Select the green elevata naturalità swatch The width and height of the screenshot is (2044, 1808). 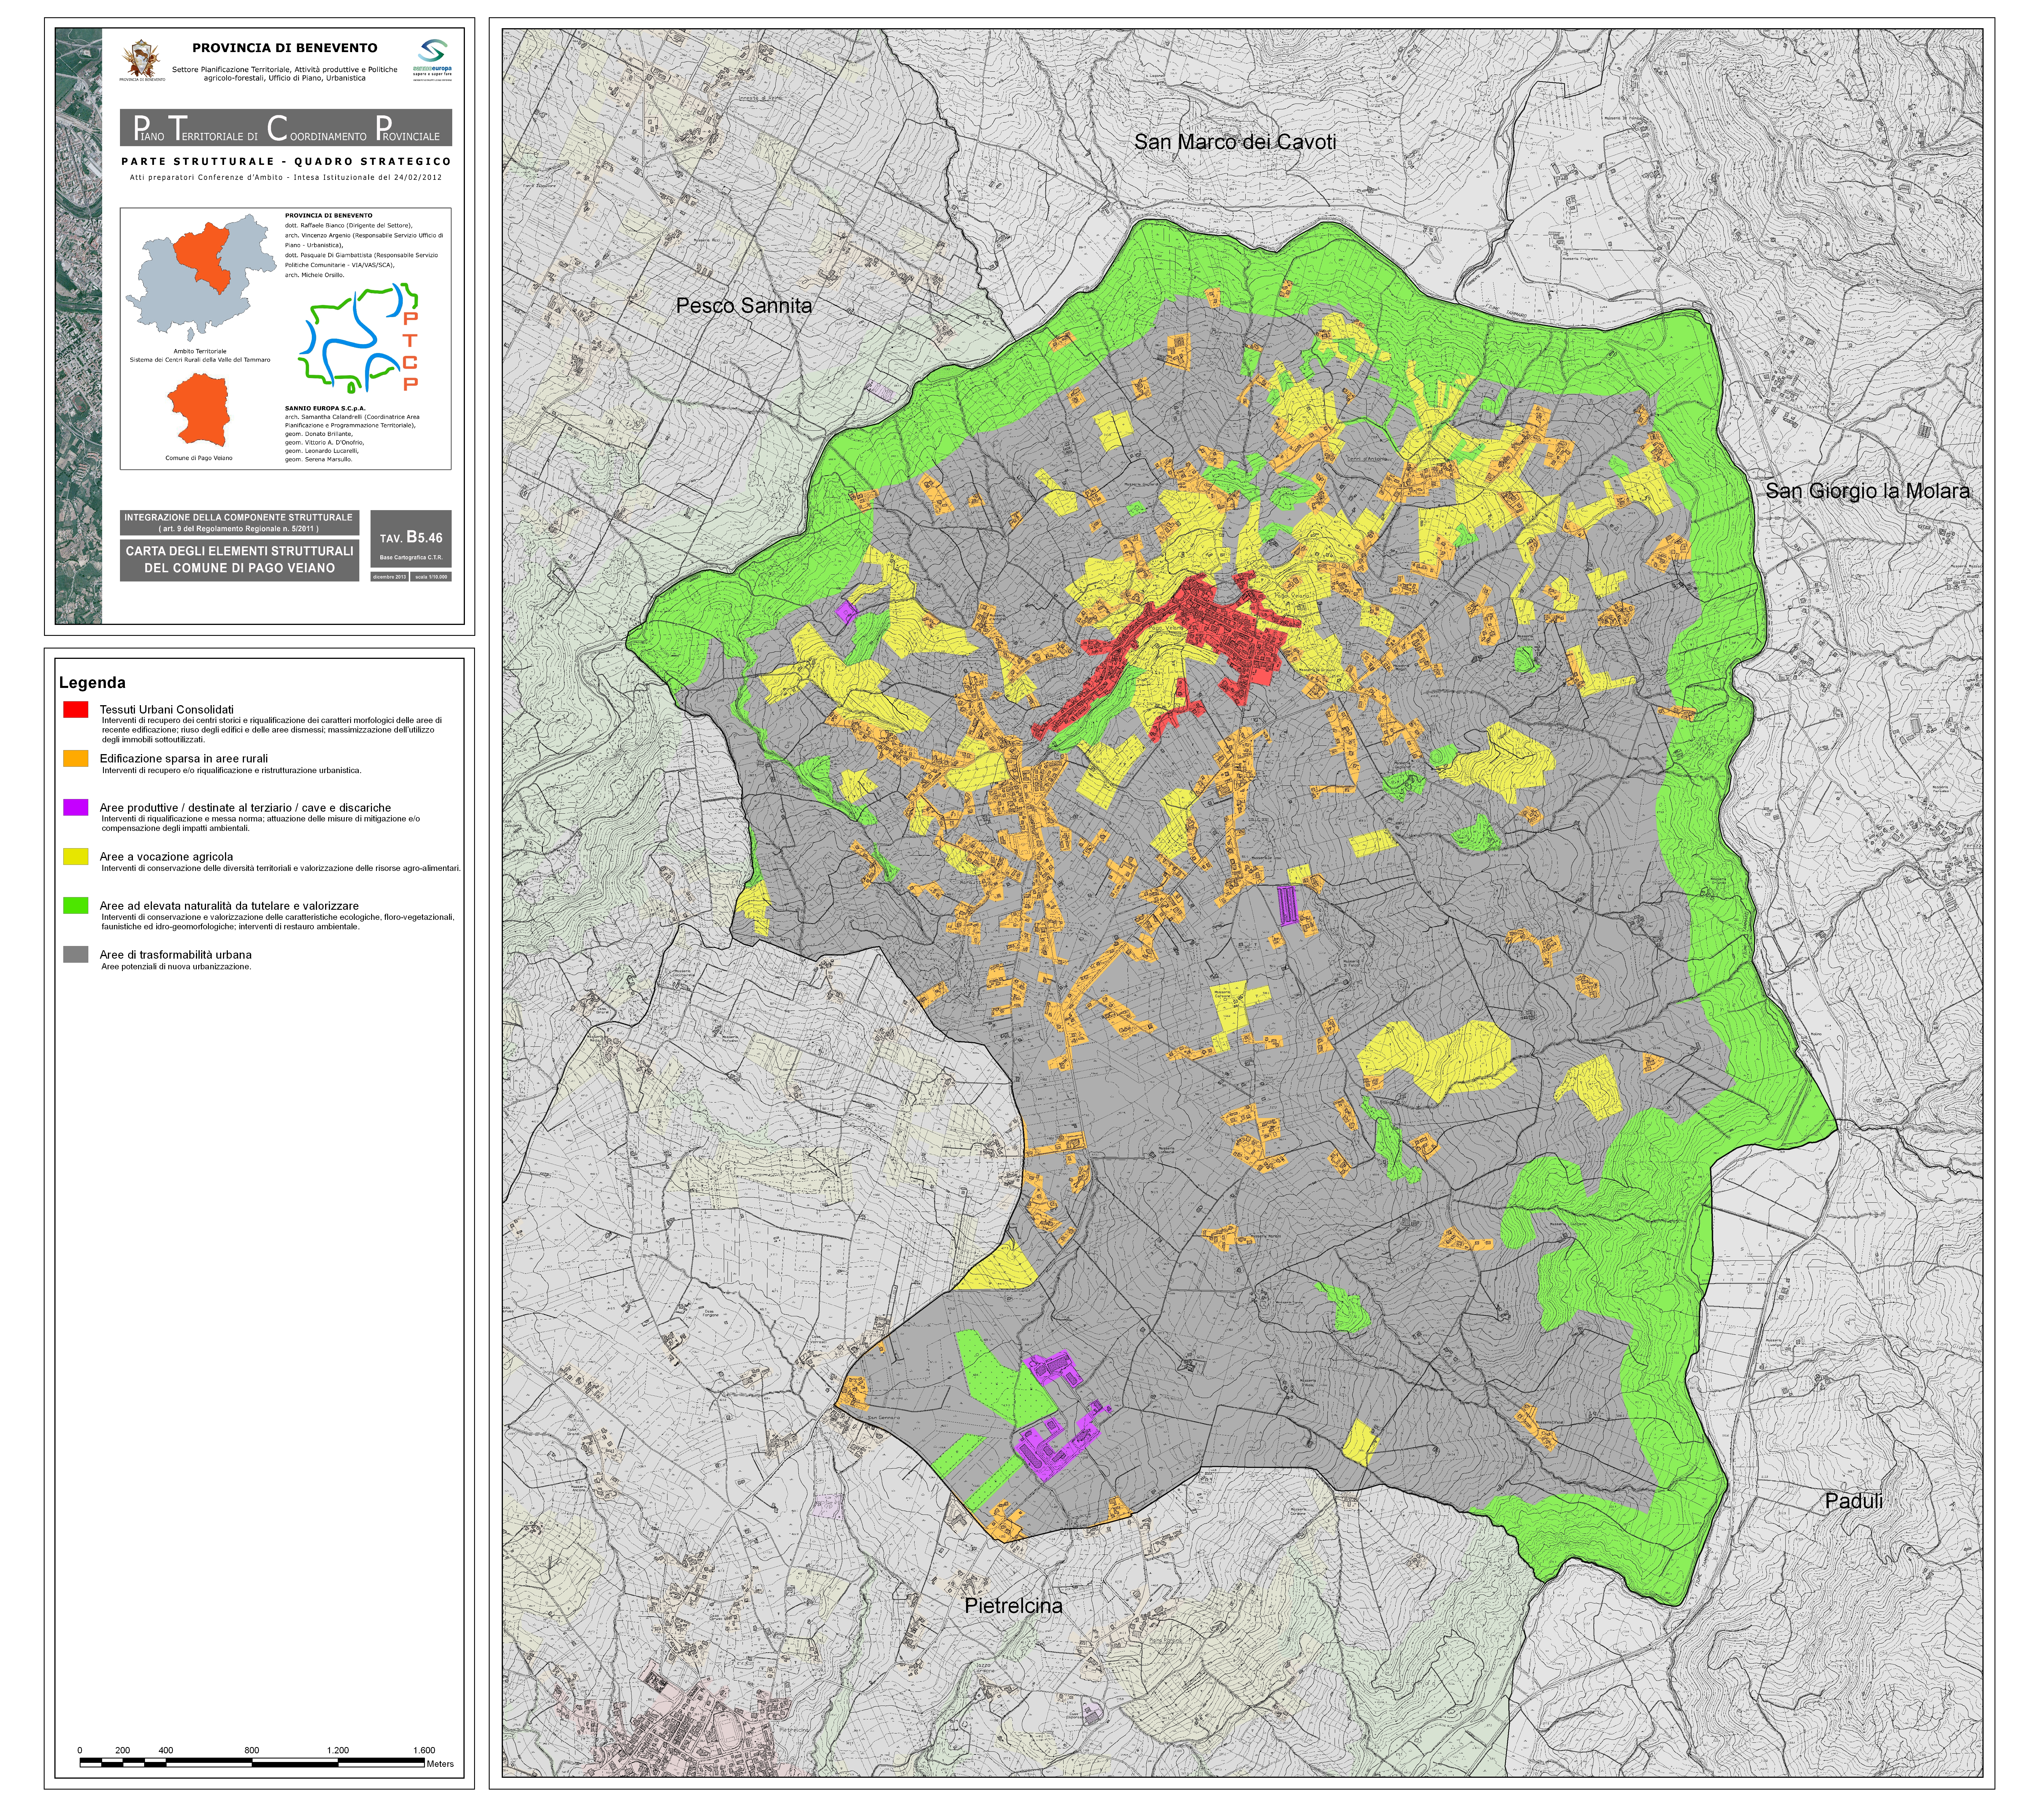point(76,905)
